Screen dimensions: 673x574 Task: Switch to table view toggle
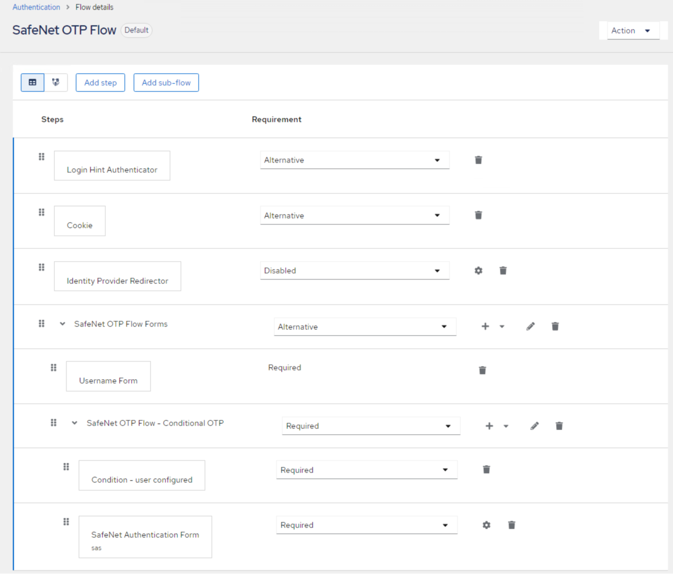point(33,82)
